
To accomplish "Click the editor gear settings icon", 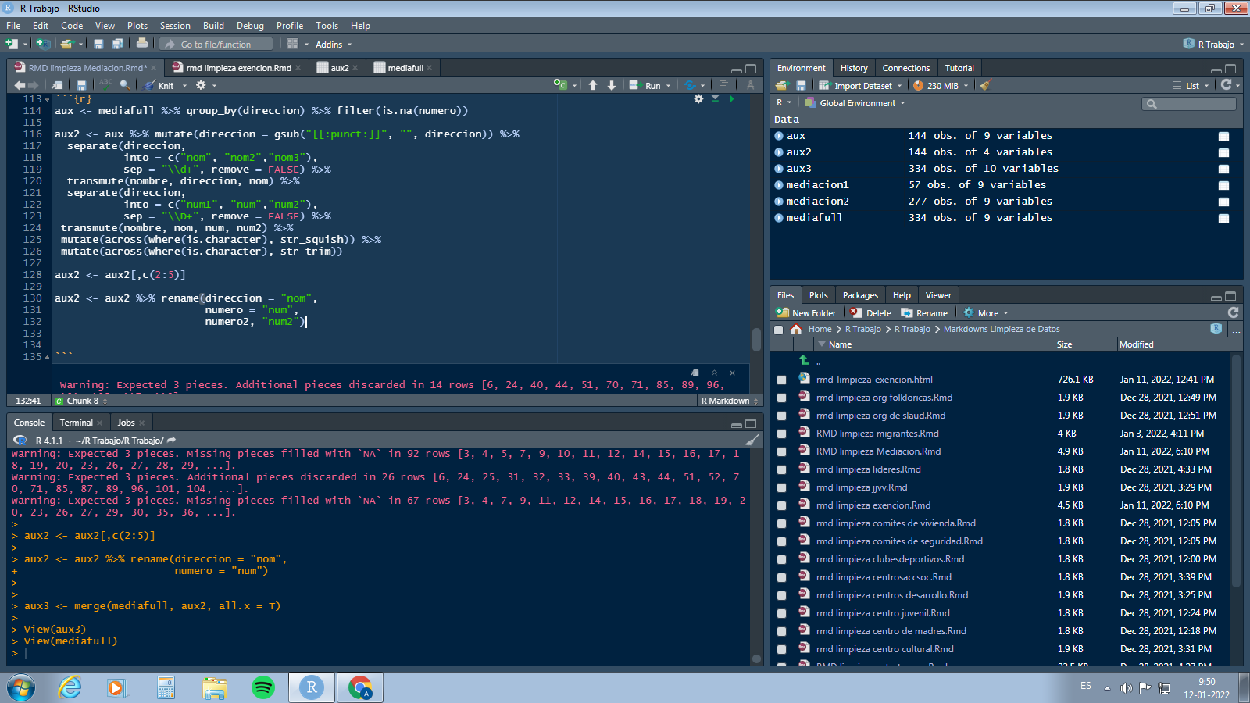I will point(201,85).
